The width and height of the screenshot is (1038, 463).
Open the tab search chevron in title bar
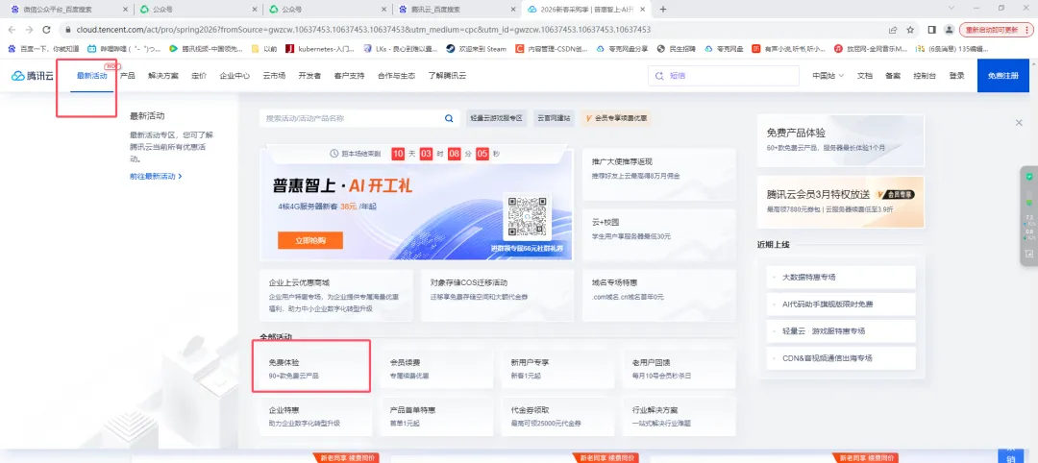(951, 9)
